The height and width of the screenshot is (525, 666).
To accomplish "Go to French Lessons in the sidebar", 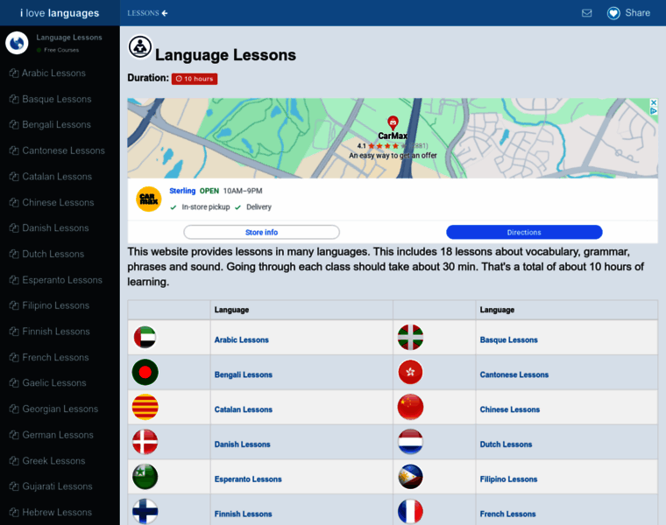I will tap(55, 357).
